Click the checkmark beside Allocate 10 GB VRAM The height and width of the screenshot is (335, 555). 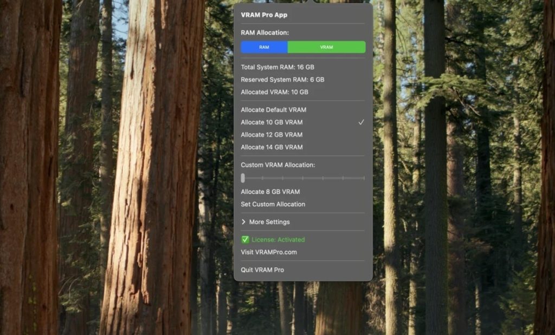pos(361,122)
